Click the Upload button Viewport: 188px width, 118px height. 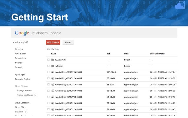pyautogui.click(x=68, y=42)
